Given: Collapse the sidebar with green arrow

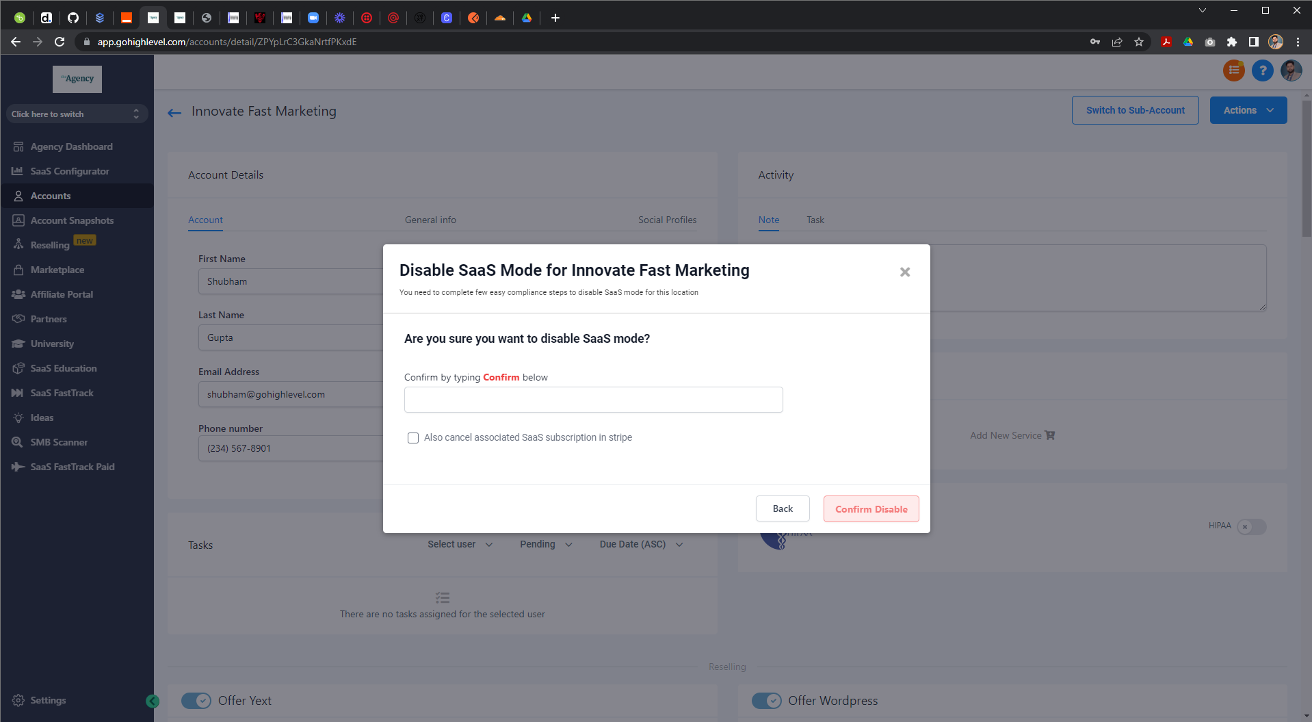Looking at the screenshot, I should (153, 701).
